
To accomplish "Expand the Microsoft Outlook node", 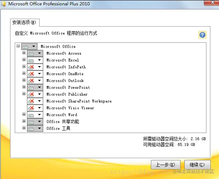I will pos(24,80).
